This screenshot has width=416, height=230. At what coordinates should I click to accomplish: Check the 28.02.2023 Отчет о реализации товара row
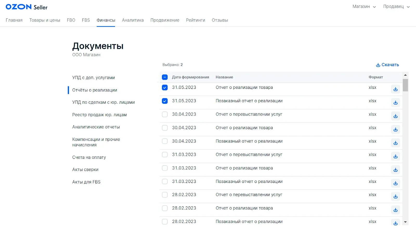[165, 208]
